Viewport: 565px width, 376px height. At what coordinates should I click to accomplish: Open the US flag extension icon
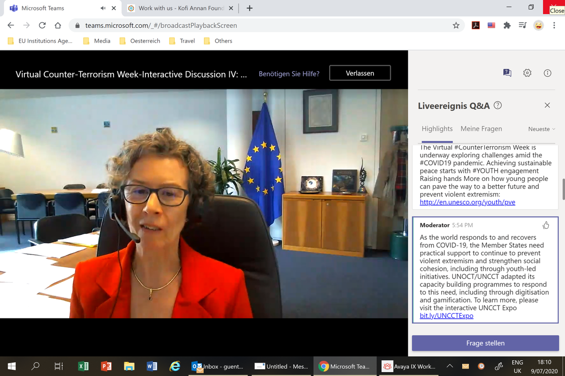tap(492, 25)
